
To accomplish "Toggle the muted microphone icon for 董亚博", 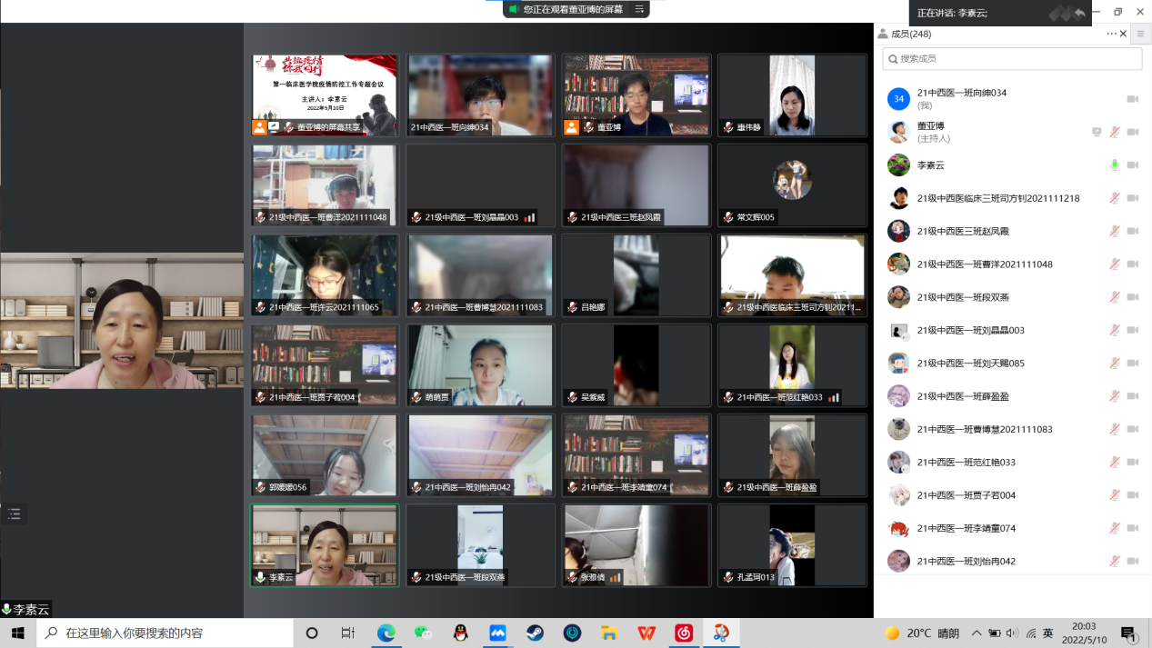I will pos(1115,132).
